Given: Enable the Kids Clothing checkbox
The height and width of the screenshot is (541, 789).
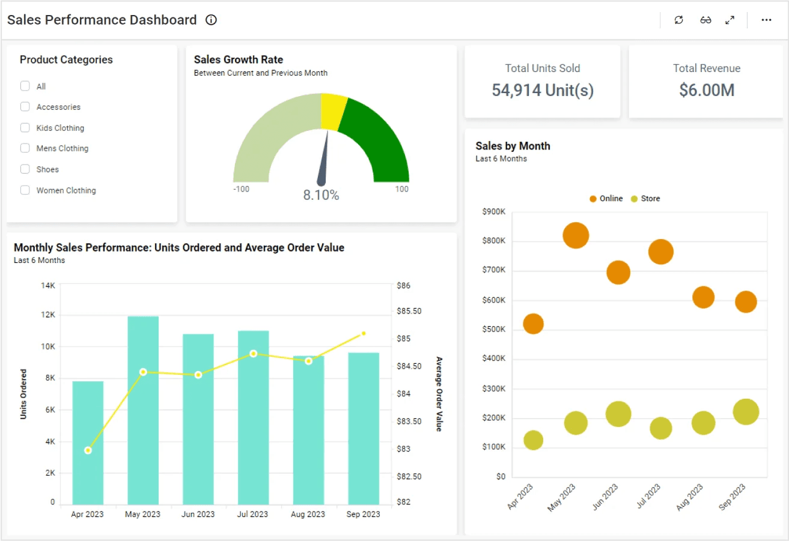Looking at the screenshot, I should click(x=25, y=127).
